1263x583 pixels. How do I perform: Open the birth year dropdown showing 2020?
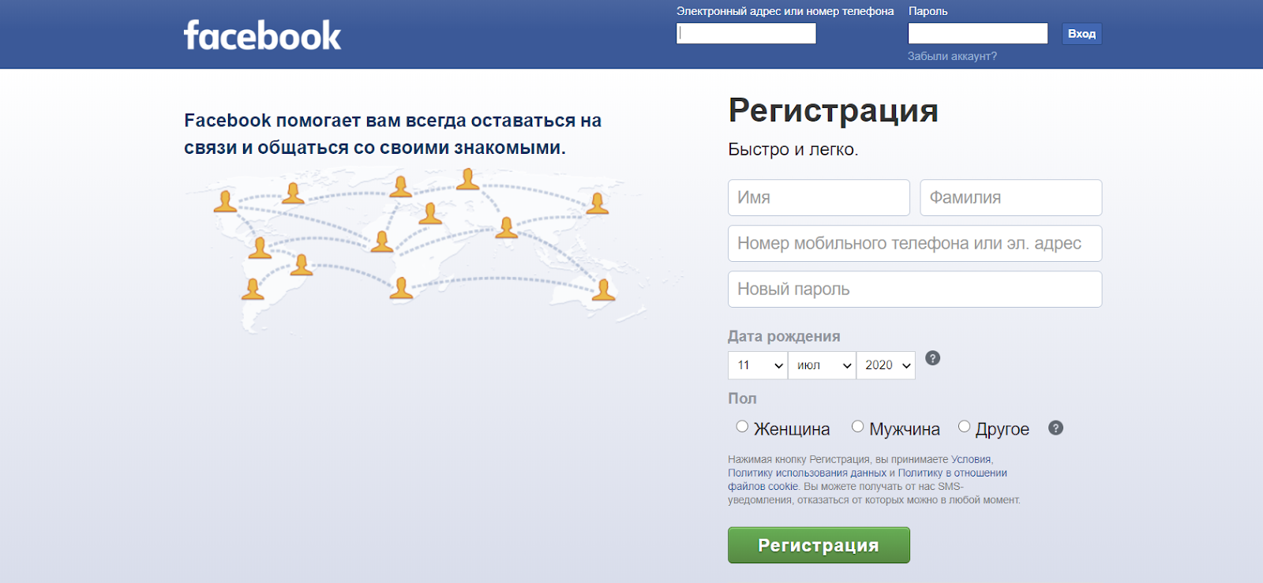pos(886,365)
